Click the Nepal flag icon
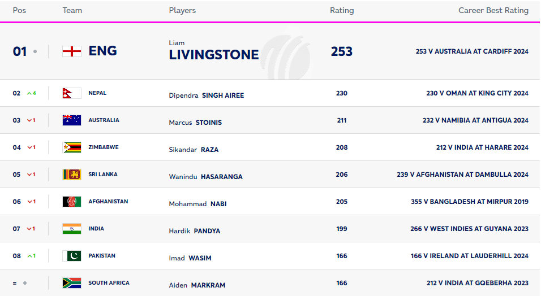Screen dimensions: 541x296 71,93
